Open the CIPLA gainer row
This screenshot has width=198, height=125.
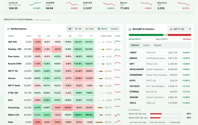coord(160,103)
